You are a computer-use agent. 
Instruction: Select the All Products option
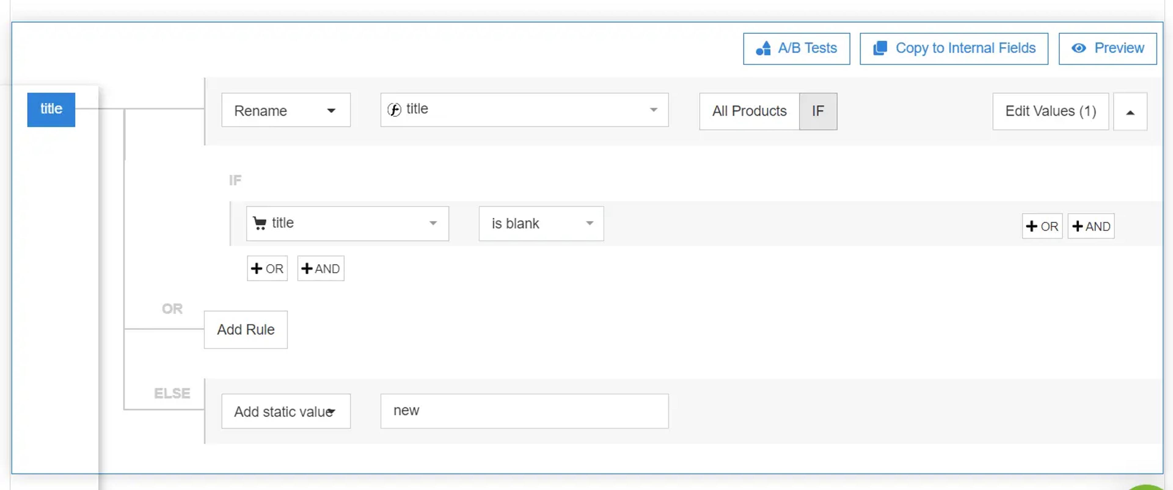point(750,111)
